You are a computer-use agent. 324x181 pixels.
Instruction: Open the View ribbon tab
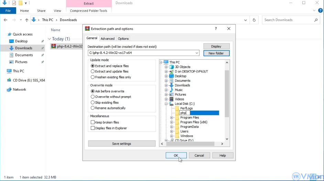click(57, 11)
